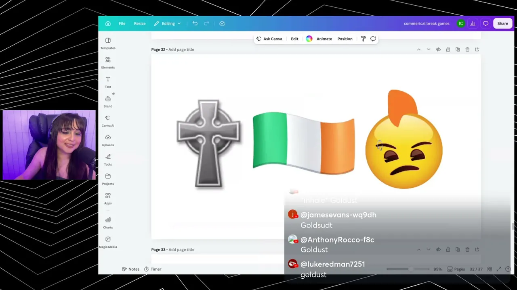
Task: Open the Templates panel
Action: pyautogui.click(x=108, y=43)
